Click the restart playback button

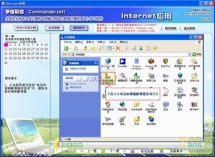(x=63, y=145)
